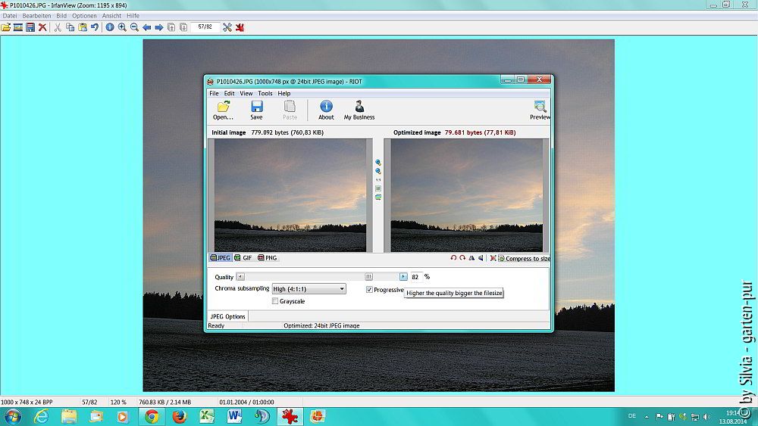This screenshot has height=426, width=758.
Task: Click IrfanView's undo arrow icon
Action: 95,27
